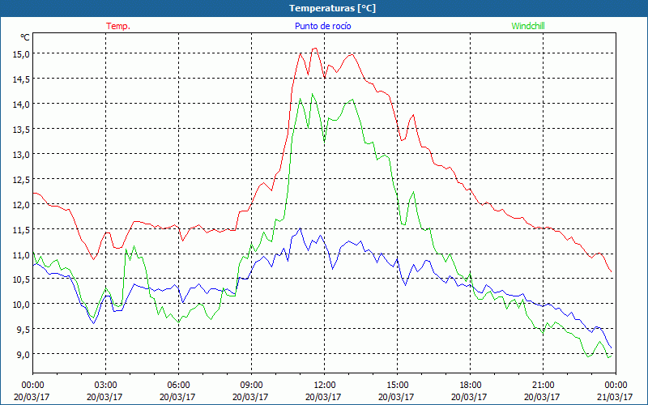Select the green Windchill legend label

(528, 26)
